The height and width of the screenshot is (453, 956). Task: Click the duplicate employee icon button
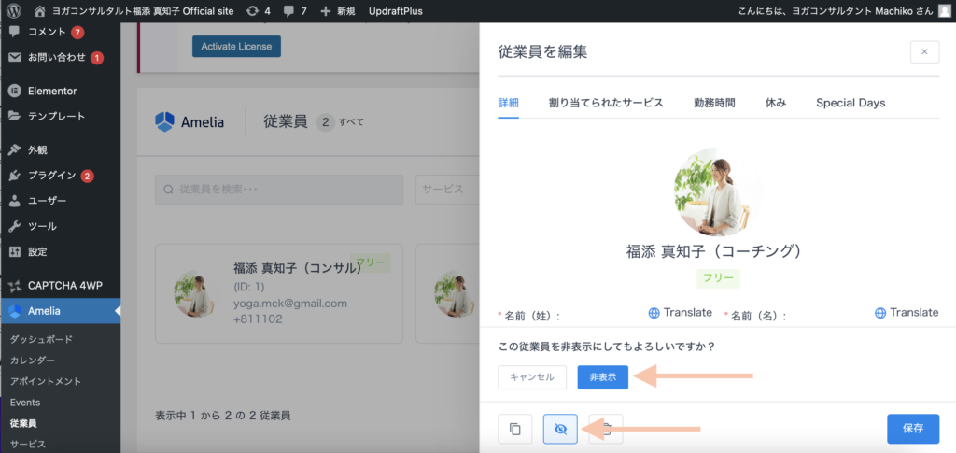coord(514,429)
